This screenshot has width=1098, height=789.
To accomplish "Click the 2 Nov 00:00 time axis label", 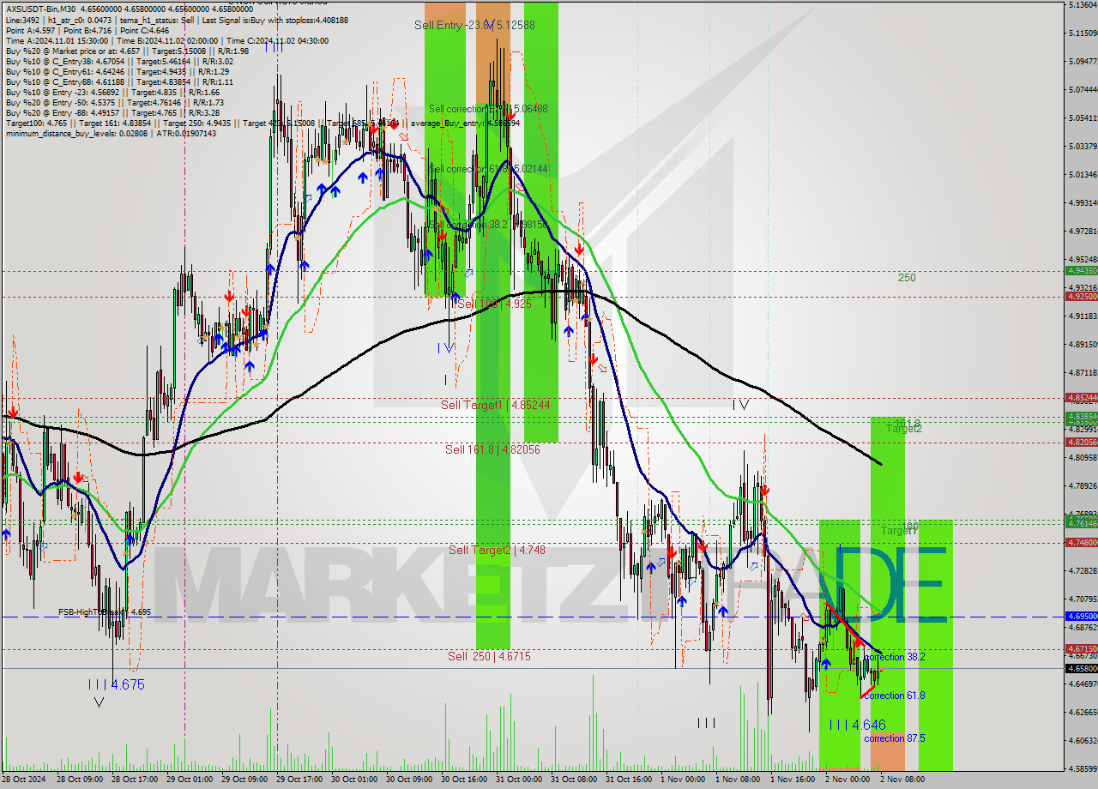I will tap(847, 780).
